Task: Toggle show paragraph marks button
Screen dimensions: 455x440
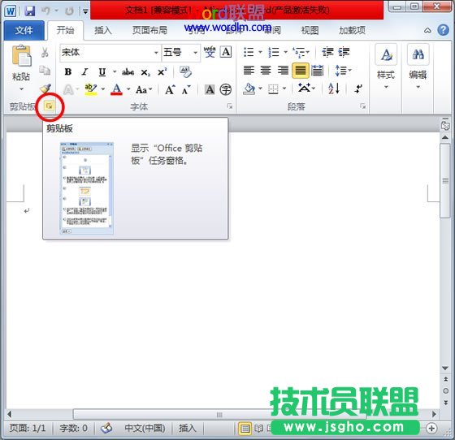Action: click(x=358, y=88)
